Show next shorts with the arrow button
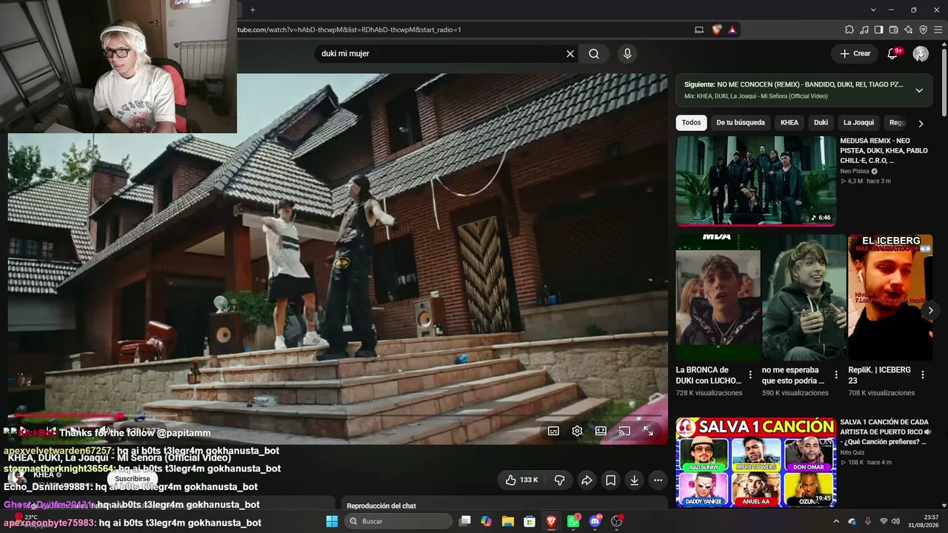This screenshot has height=533, width=948. tap(930, 310)
